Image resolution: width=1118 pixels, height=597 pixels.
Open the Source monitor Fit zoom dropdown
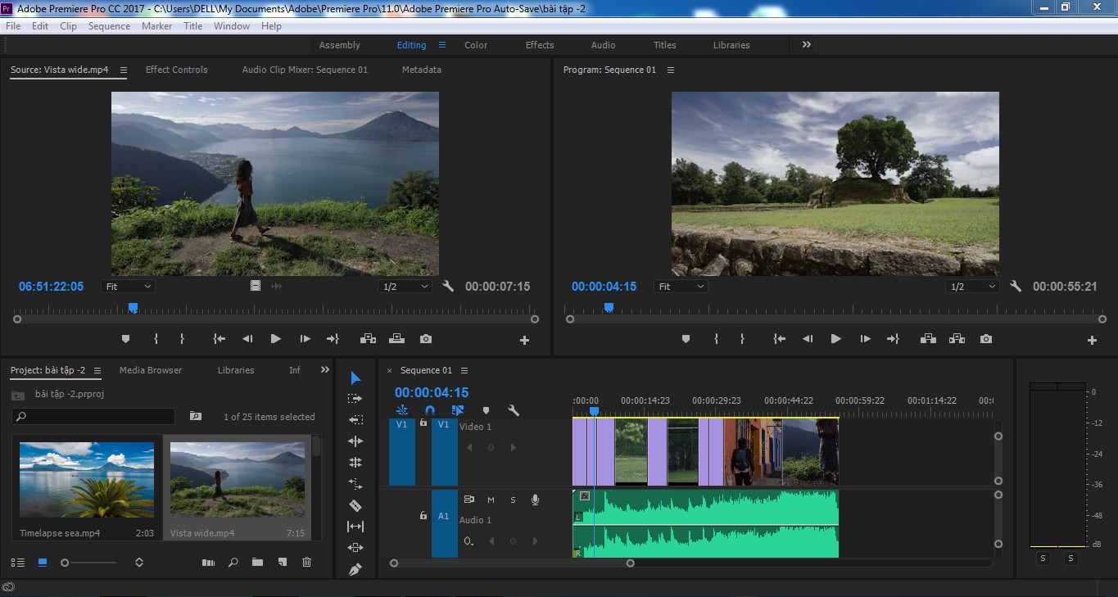[x=129, y=287]
